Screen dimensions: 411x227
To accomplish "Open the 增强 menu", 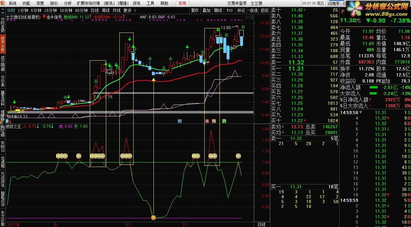I will tap(123, 3).
